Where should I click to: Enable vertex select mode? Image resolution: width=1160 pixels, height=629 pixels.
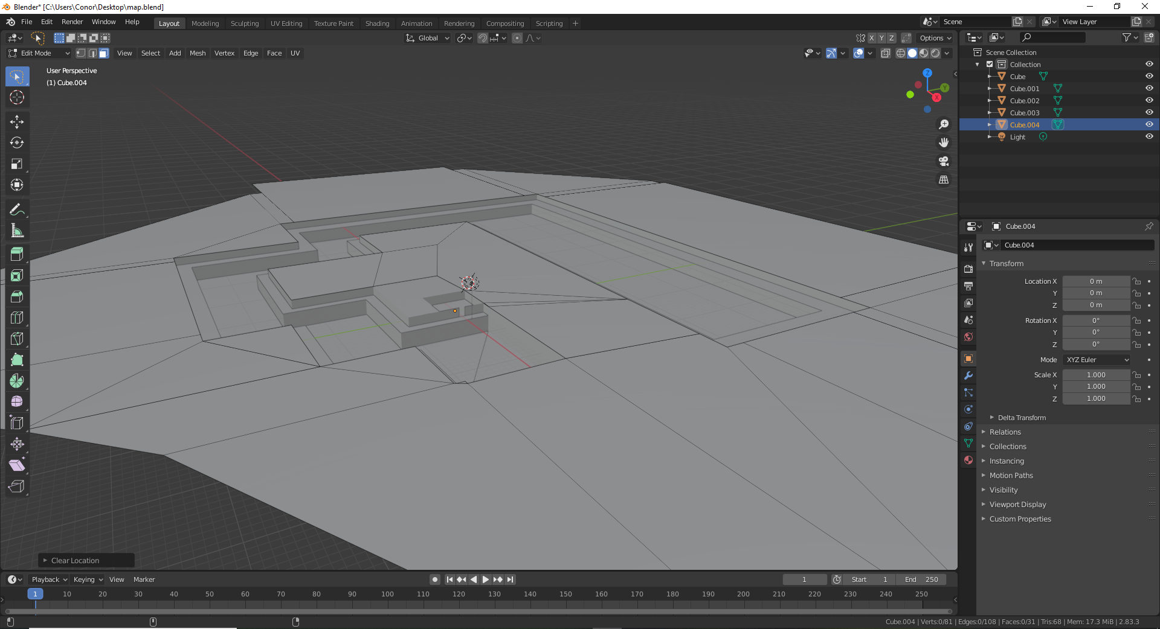tap(81, 53)
